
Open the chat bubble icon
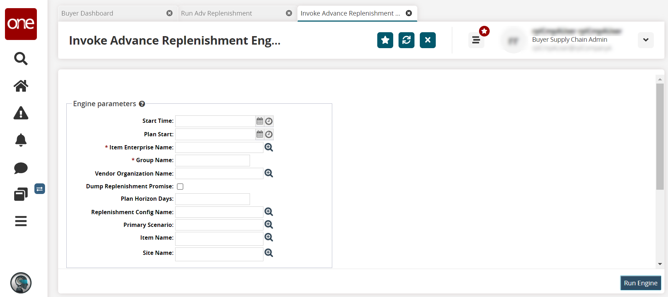click(21, 168)
